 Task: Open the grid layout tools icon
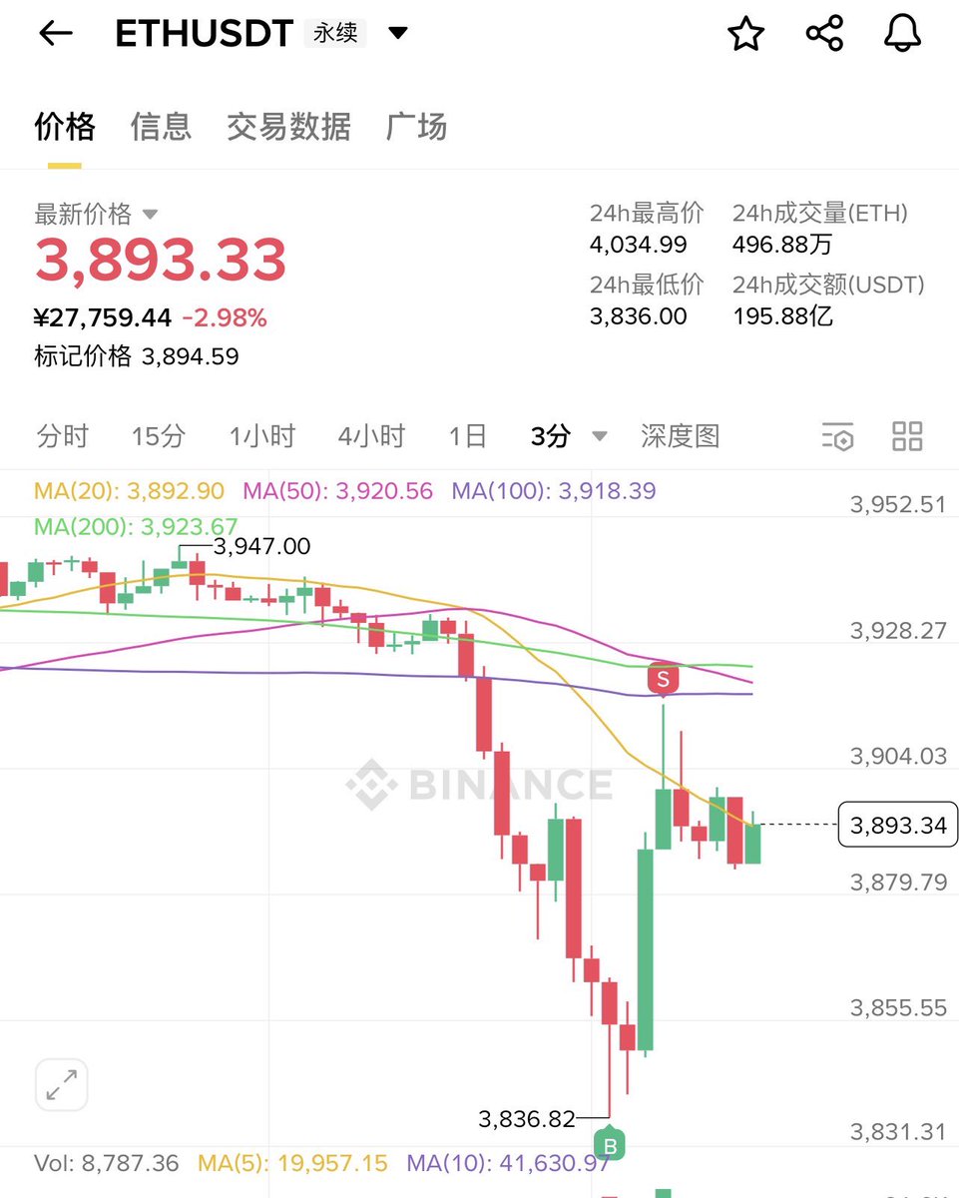pyautogui.click(x=907, y=436)
